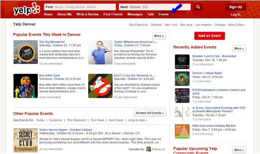Open The Big Wonderful title link
Image resolution: width=260 pixels, height=154 pixels.
(x=52, y=42)
